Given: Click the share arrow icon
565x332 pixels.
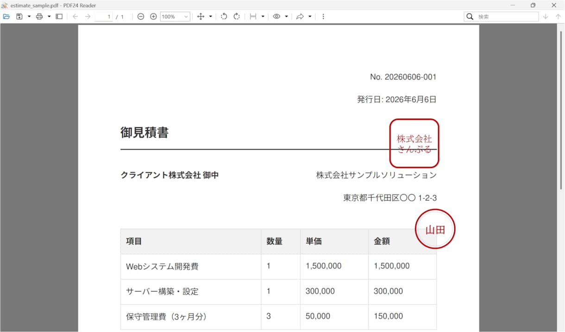Looking at the screenshot, I should tap(300, 16).
